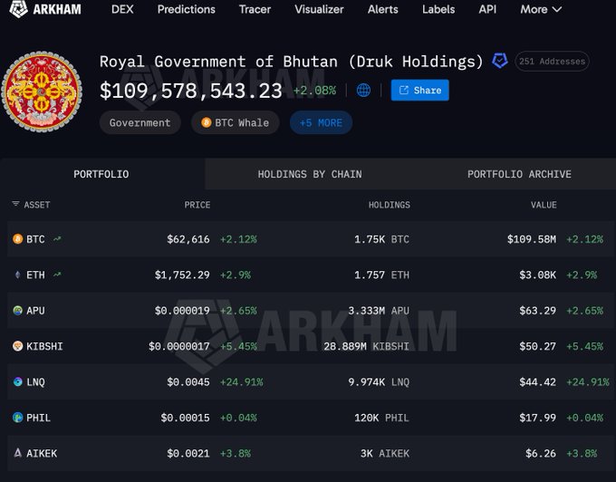
Task: Click the KIBSHI asset name
Action: [44, 346]
